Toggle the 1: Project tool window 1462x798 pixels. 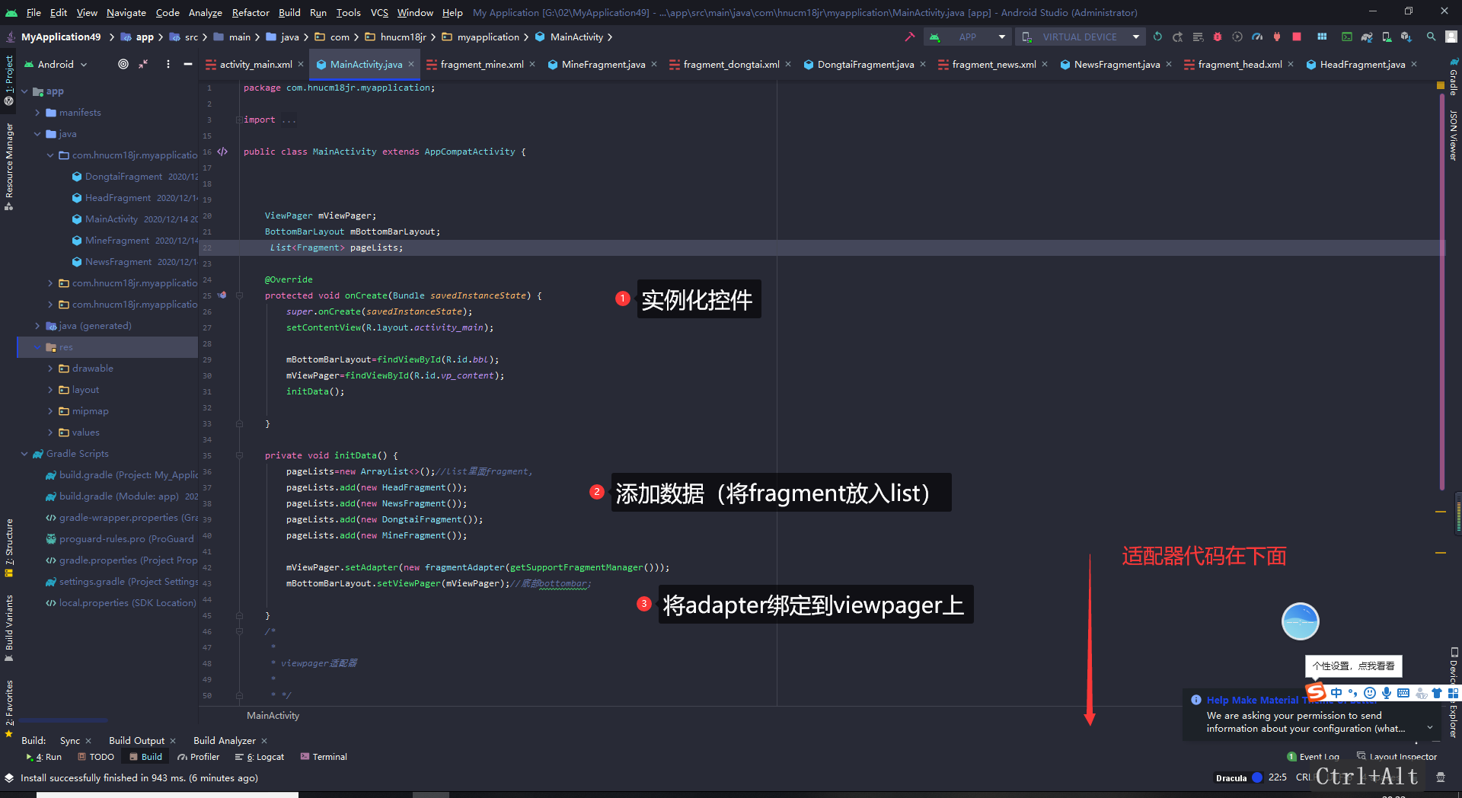click(9, 80)
